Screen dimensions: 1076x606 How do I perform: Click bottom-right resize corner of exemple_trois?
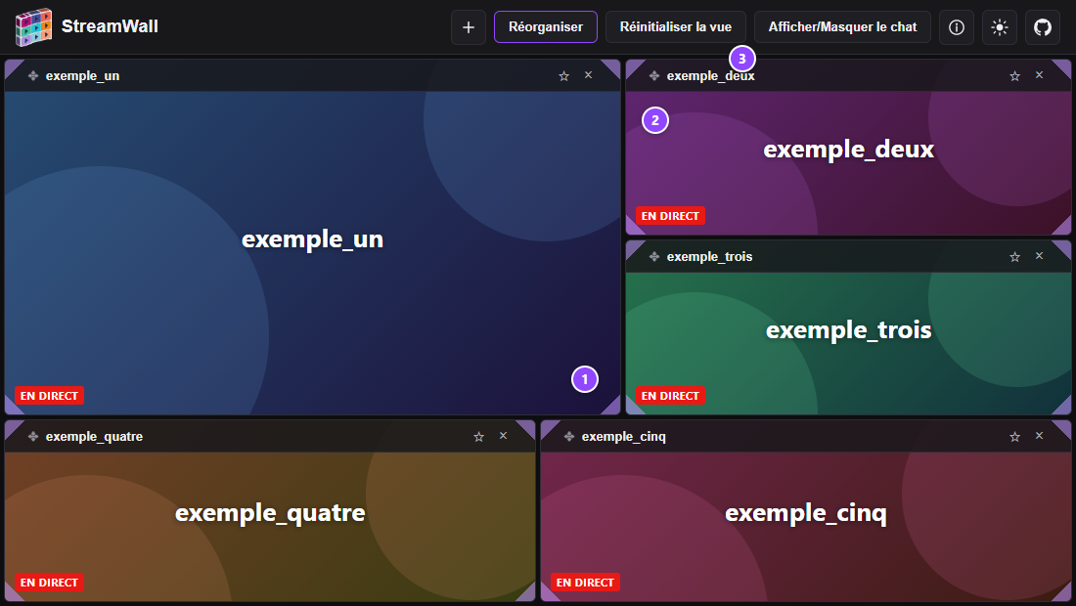[x=1064, y=408]
